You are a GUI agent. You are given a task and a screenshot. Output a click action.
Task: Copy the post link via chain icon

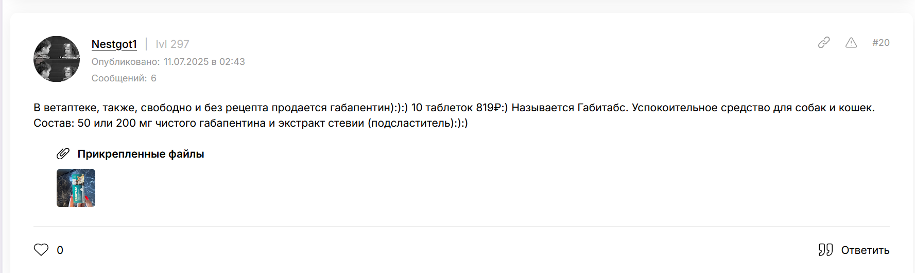824,43
